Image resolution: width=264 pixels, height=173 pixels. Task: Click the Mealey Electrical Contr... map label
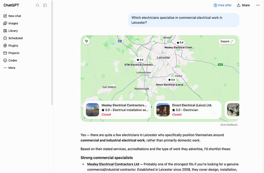[x=180, y=47]
